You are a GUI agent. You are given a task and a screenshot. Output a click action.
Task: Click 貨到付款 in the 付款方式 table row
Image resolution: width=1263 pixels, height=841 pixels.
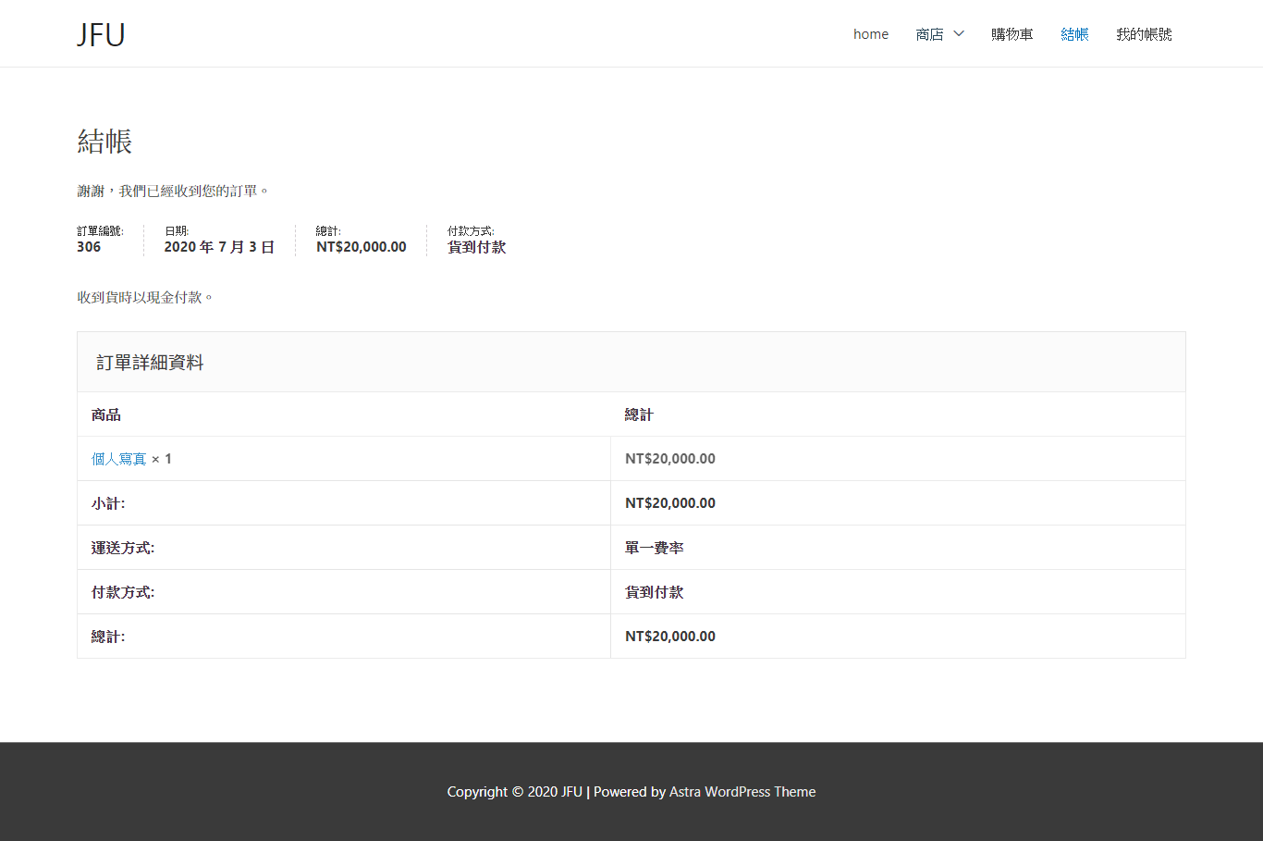[655, 592]
